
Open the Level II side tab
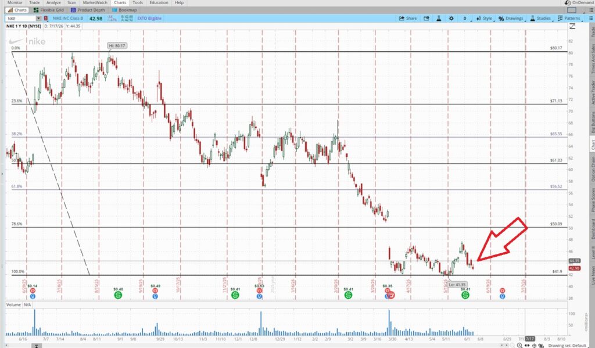coord(592,252)
